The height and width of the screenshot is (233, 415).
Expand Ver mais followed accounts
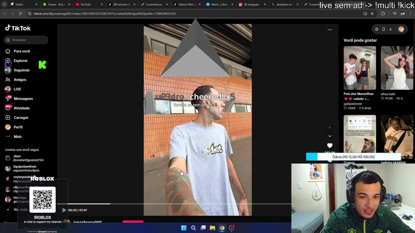[x=17, y=210]
